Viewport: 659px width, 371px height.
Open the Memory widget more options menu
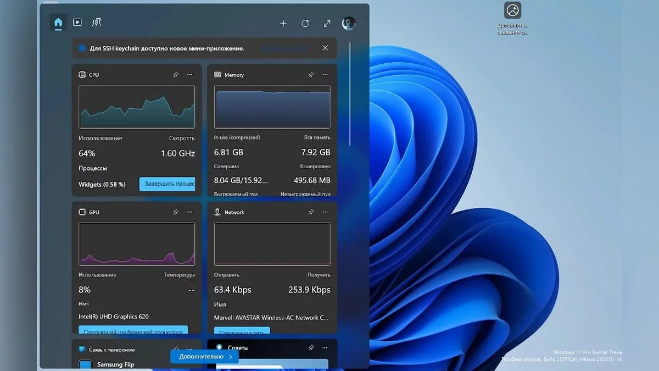326,75
